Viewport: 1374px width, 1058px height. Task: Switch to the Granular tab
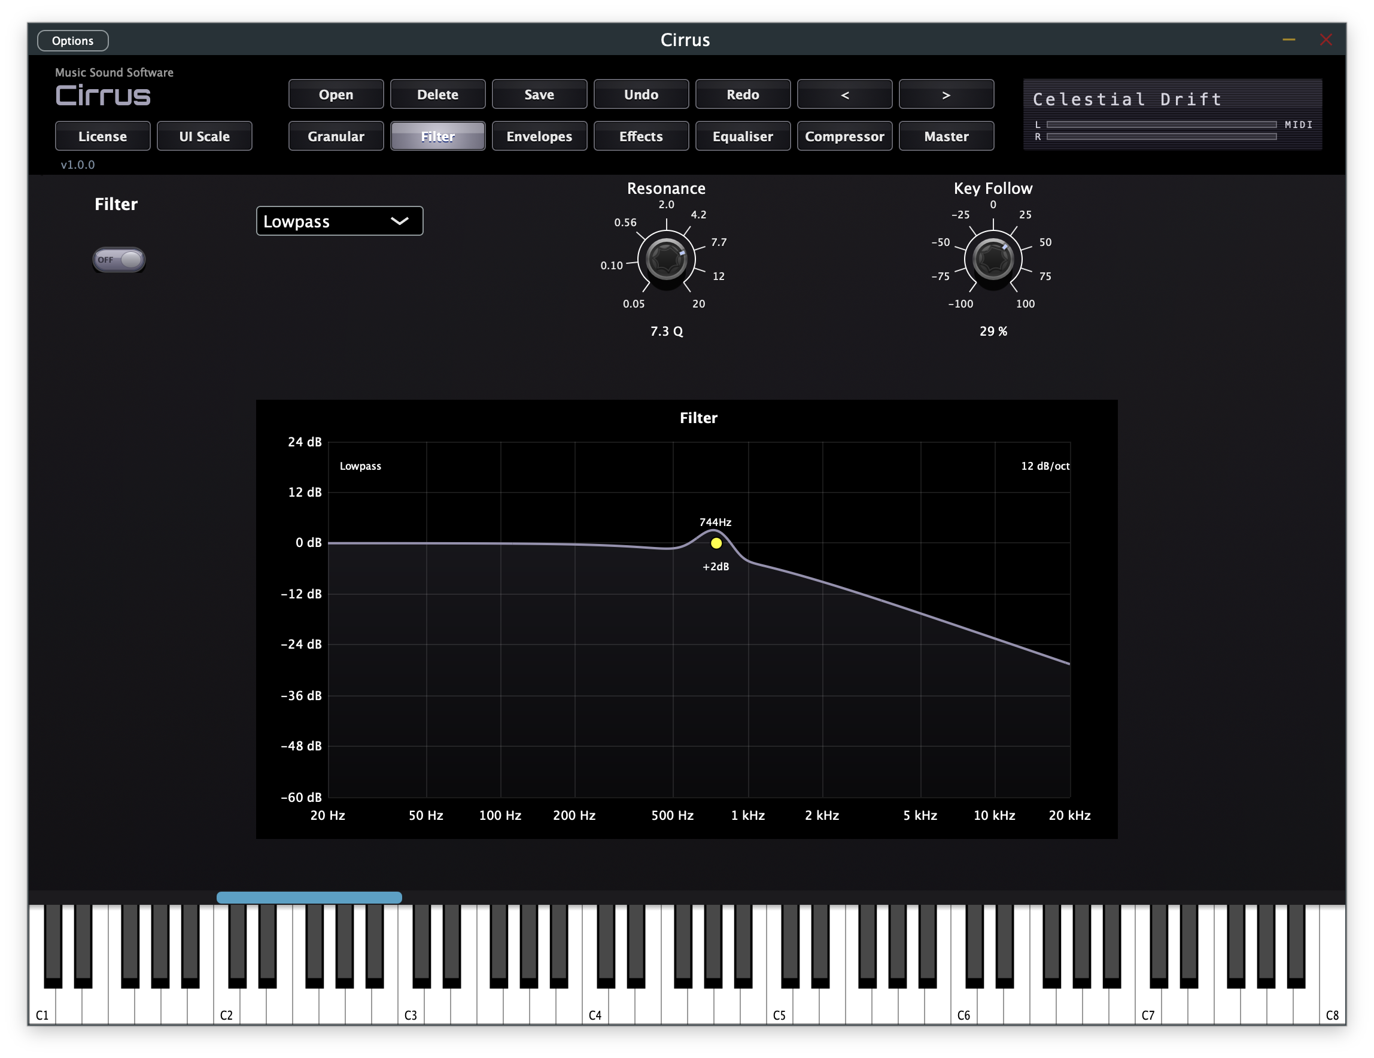tap(336, 136)
